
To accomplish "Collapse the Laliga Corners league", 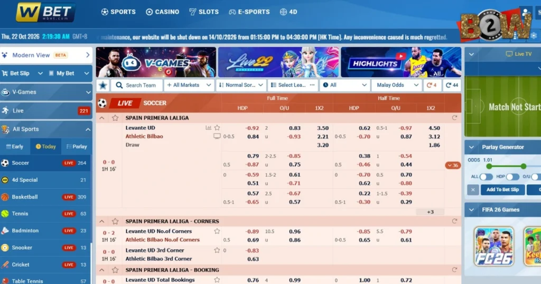I will pyautogui.click(x=102, y=221).
